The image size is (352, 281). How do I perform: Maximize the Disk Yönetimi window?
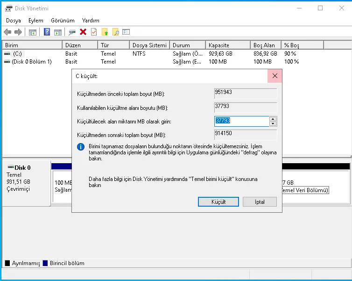pyautogui.click(x=320, y=8)
